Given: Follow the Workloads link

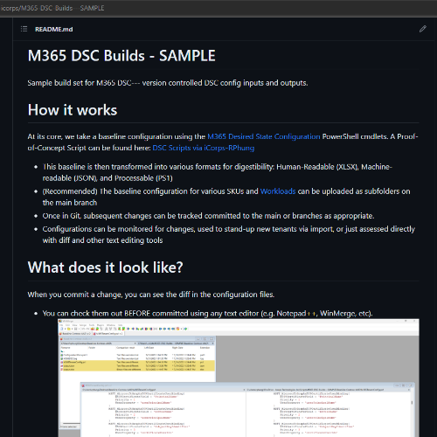Looking at the screenshot, I should pyautogui.click(x=278, y=191).
